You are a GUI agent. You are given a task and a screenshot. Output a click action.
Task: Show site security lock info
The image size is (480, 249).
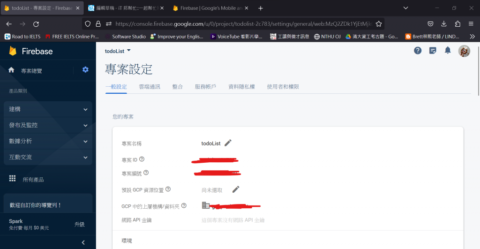[x=98, y=24]
